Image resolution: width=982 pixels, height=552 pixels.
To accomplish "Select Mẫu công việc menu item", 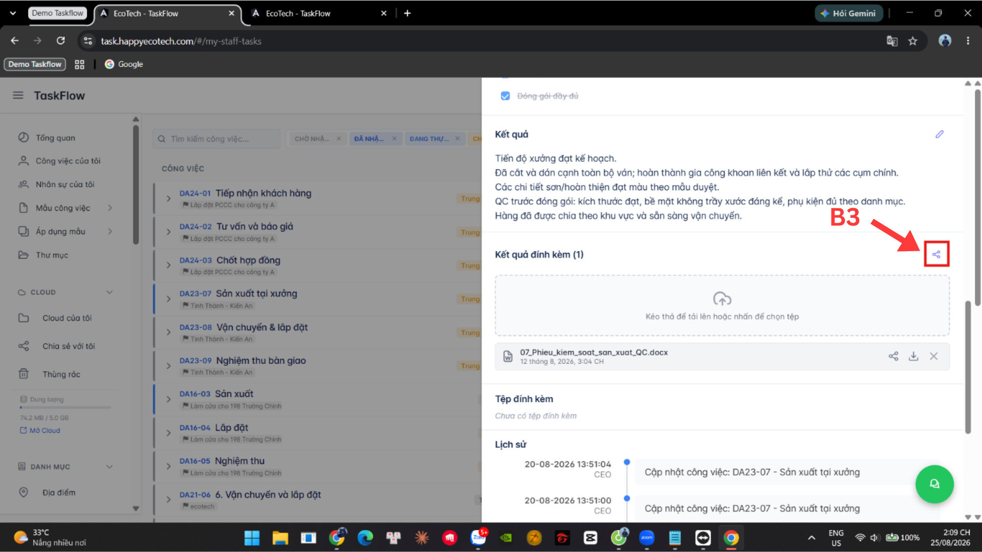I will pos(63,208).
